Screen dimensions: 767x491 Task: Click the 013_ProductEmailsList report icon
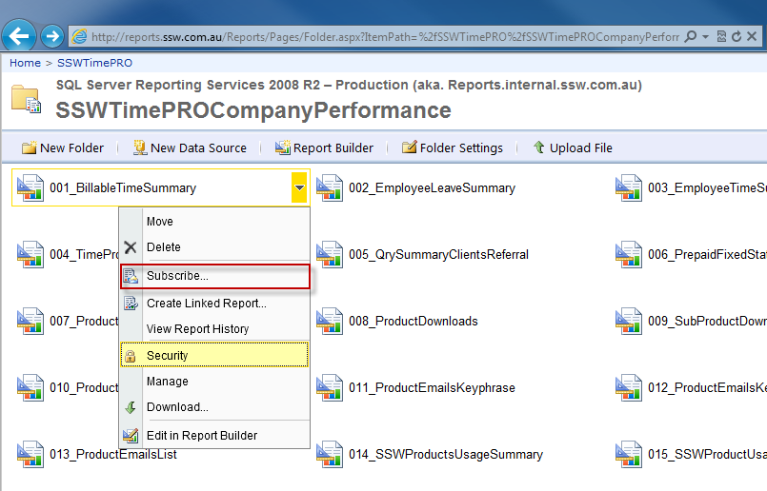pyautogui.click(x=30, y=455)
